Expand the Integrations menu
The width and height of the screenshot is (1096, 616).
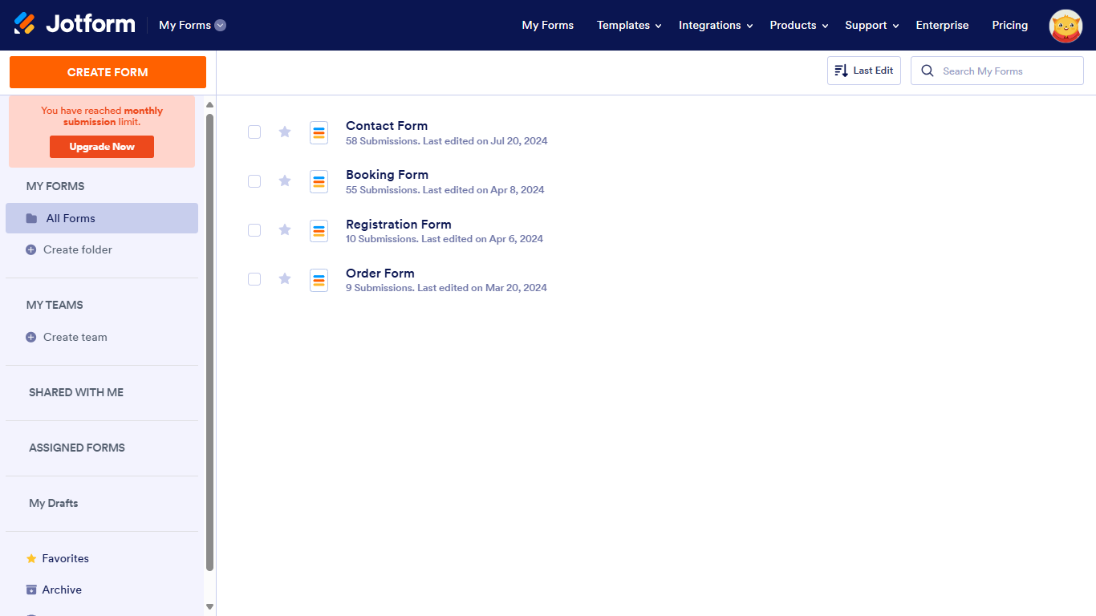tap(716, 25)
